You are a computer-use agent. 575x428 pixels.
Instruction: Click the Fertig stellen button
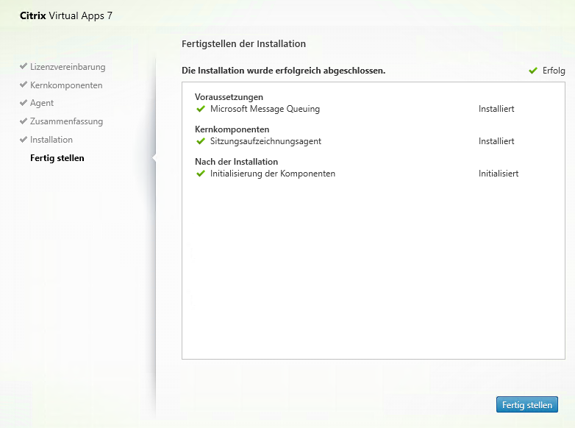[527, 404]
